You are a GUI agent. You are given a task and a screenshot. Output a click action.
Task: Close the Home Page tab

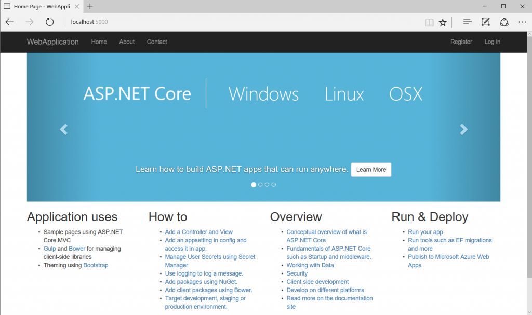(x=77, y=6)
